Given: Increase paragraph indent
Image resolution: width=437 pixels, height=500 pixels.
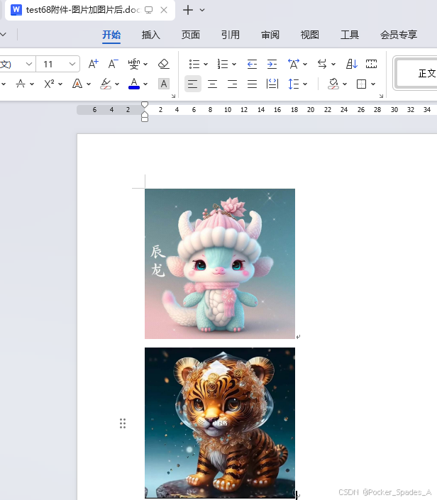Looking at the screenshot, I should pyautogui.click(x=272, y=64).
